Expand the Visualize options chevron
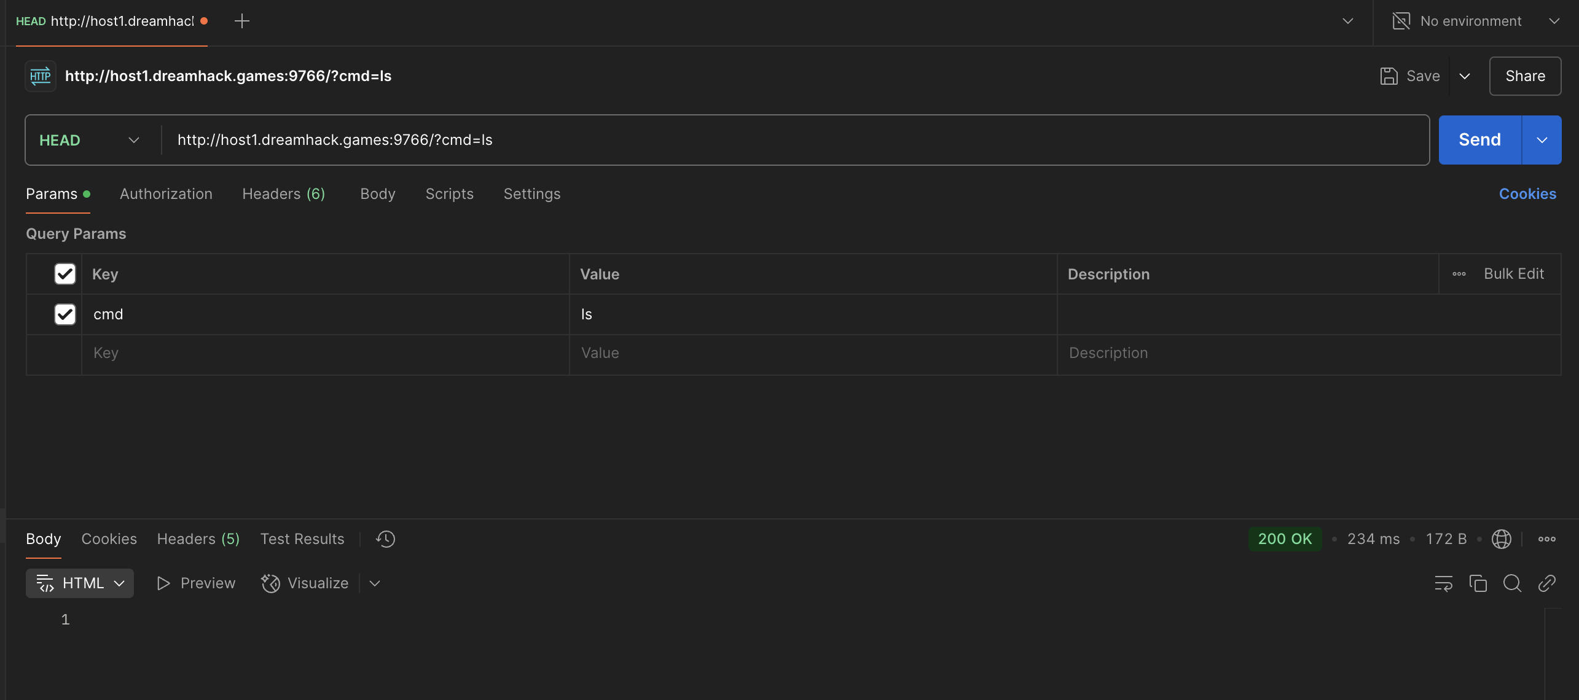 coord(375,583)
